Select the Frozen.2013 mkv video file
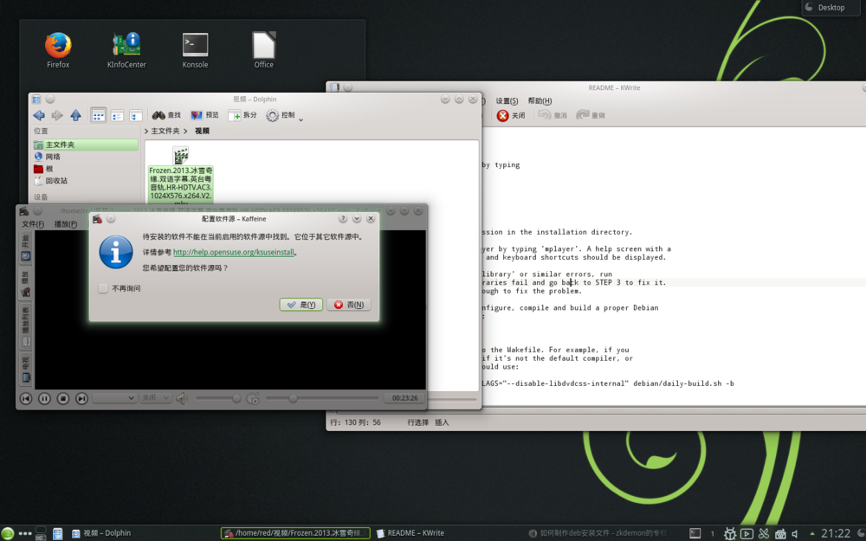Screen dimensions: 866x541 coord(181,176)
